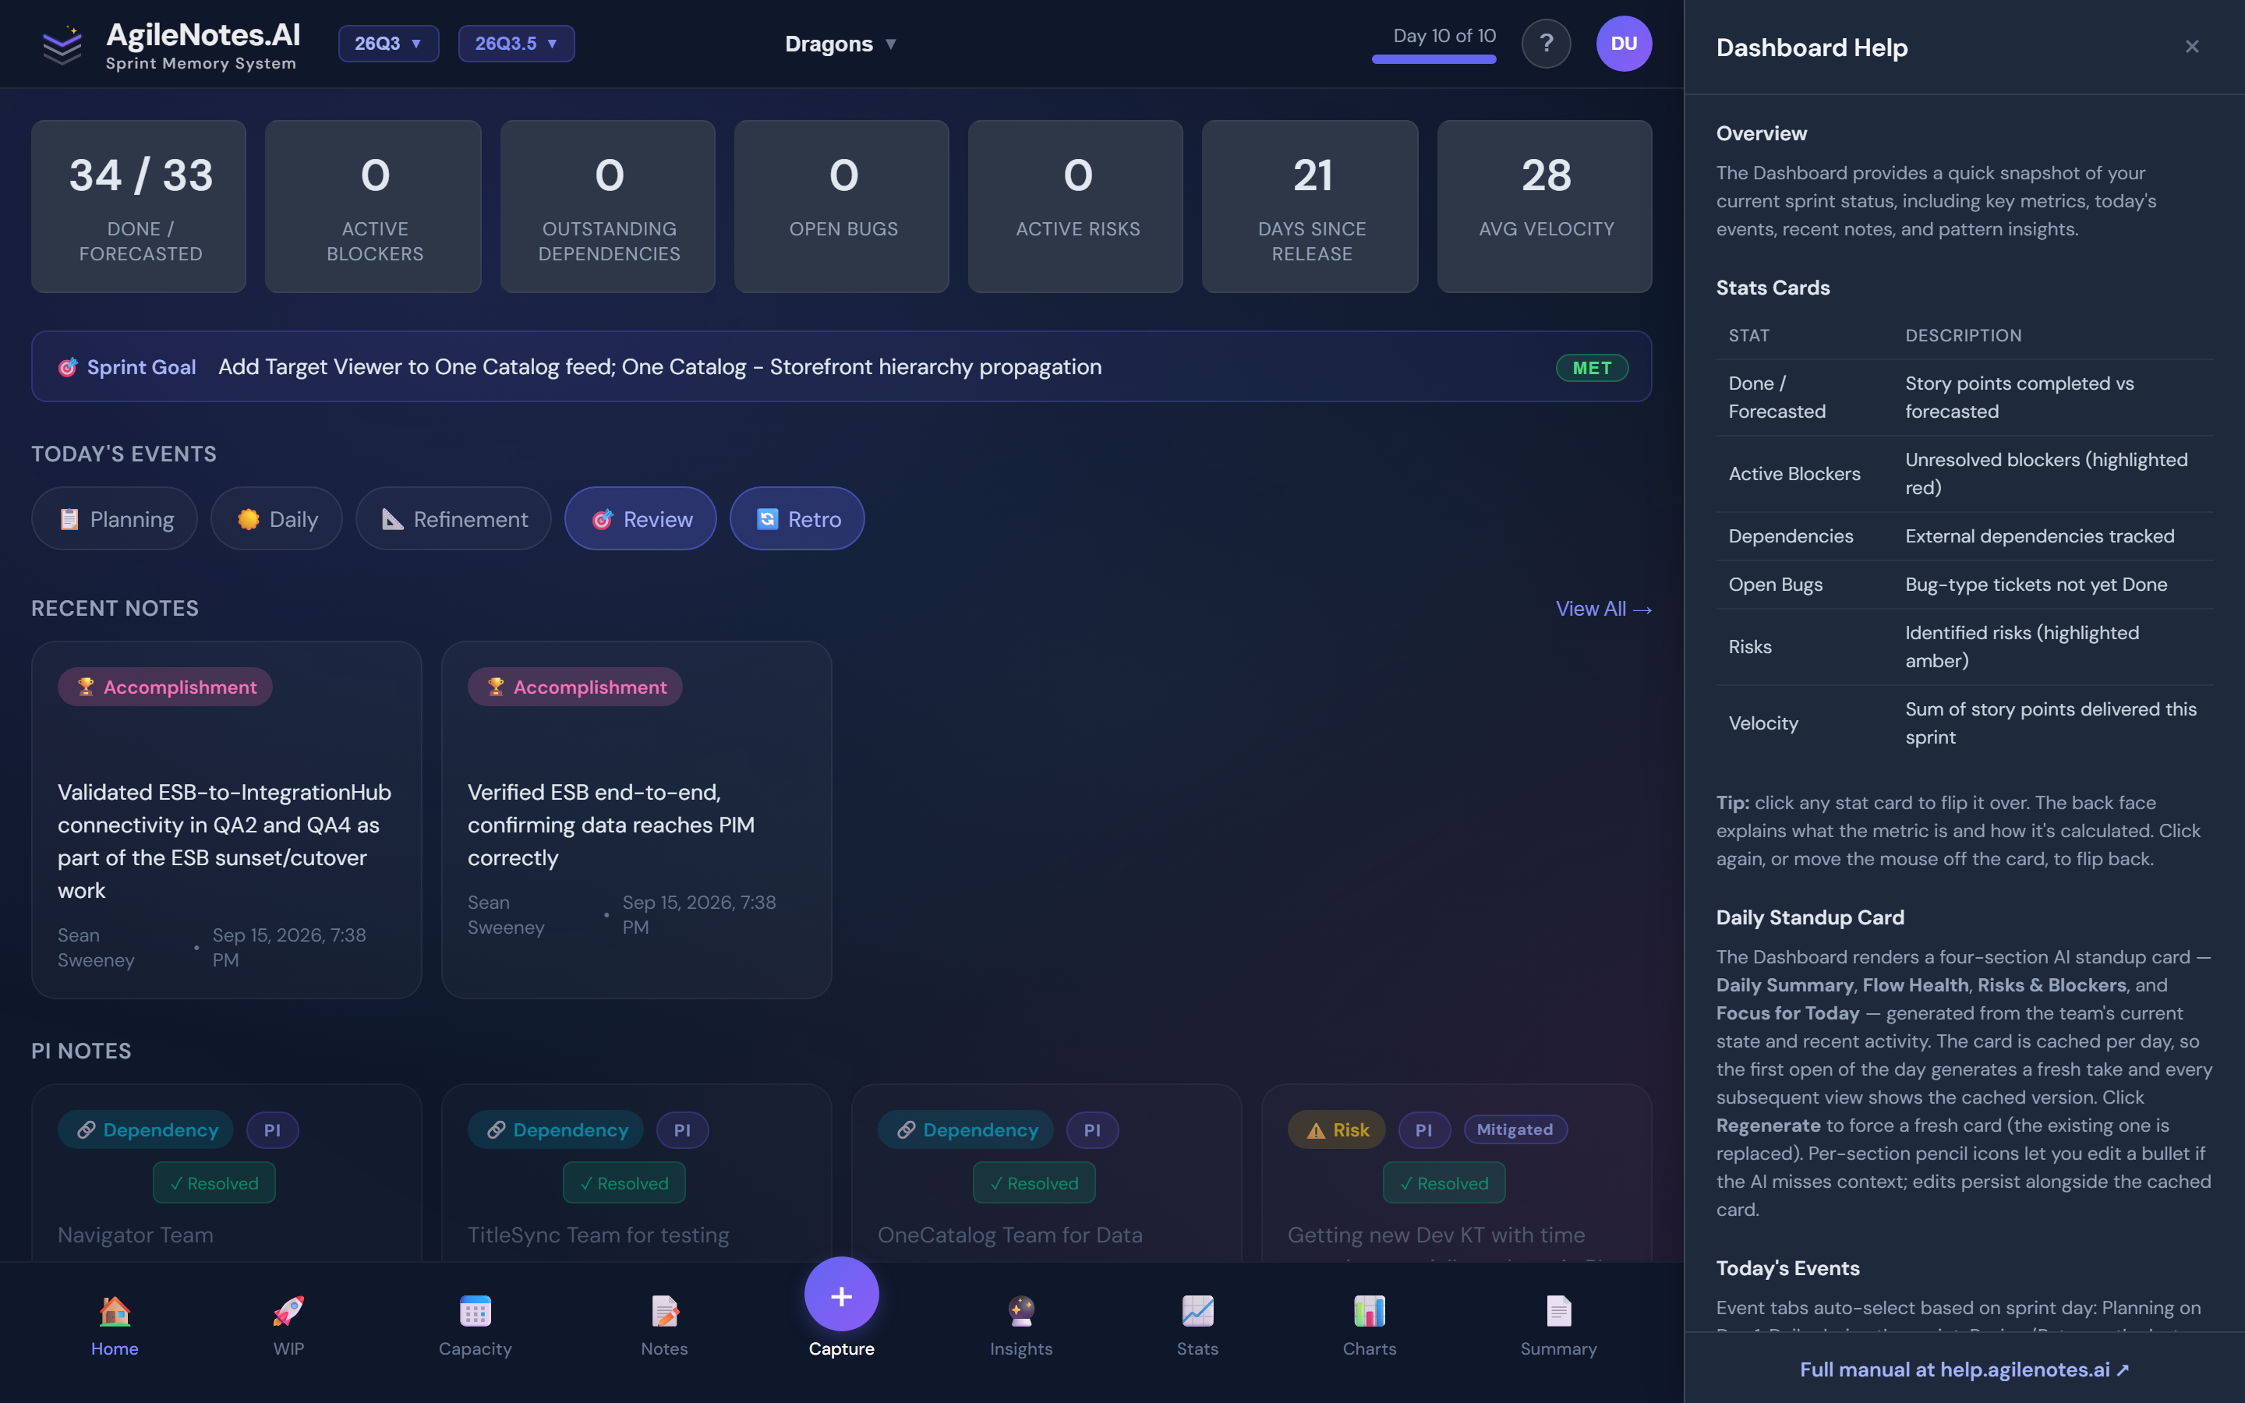The image size is (2245, 1403).
Task: Click the Day 10 of 10 progress bar
Action: click(1434, 58)
